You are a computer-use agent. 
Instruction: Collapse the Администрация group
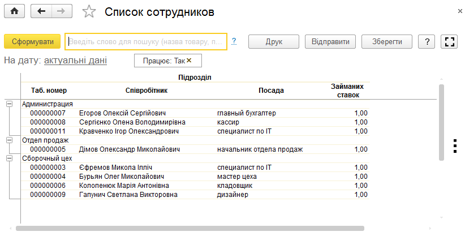(x=10, y=104)
